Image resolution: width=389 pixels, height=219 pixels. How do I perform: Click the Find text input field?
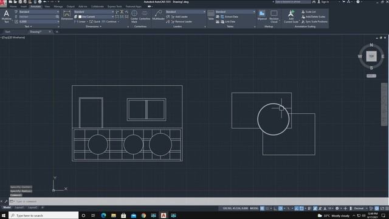(x=37, y=16)
